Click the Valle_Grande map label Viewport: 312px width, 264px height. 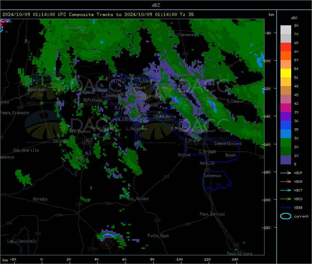[x=103, y=128]
